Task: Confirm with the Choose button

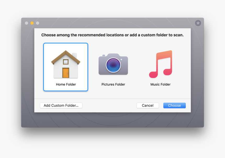Action: tap(175, 105)
